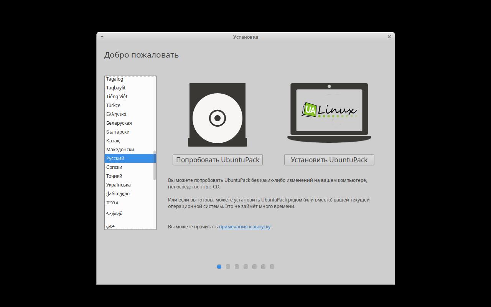Image resolution: width=491 pixels, height=307 pixels.
Task: Click the language list scrollbar thumb
Action: point(155,165)
